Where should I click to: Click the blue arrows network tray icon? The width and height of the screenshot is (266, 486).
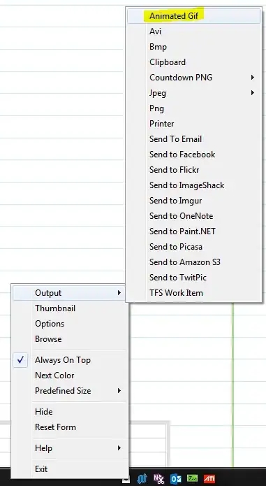[x=142, y=478]
